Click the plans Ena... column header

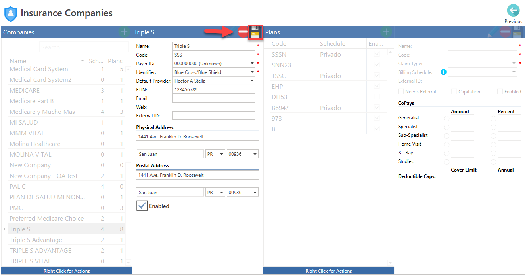(376, 44)
